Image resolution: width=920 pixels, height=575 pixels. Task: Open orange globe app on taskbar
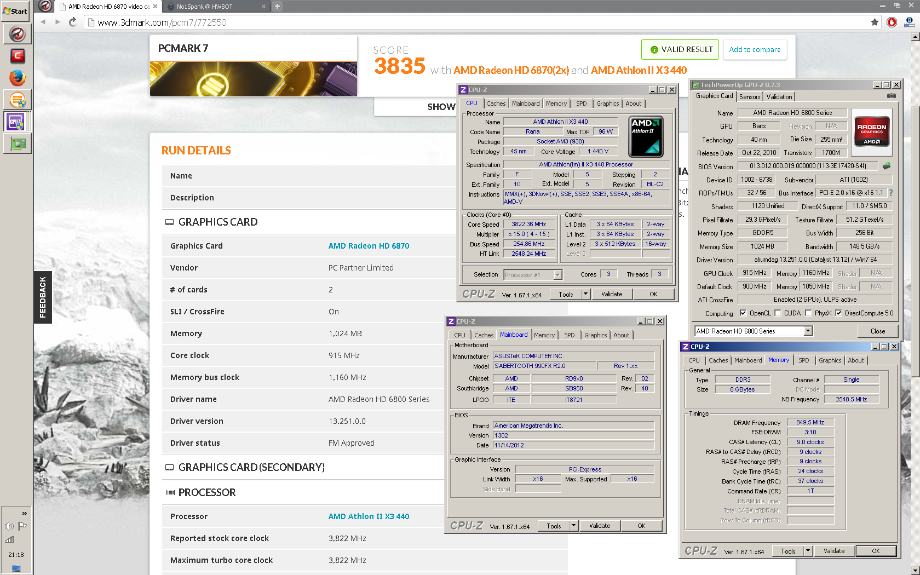point(17,100)
